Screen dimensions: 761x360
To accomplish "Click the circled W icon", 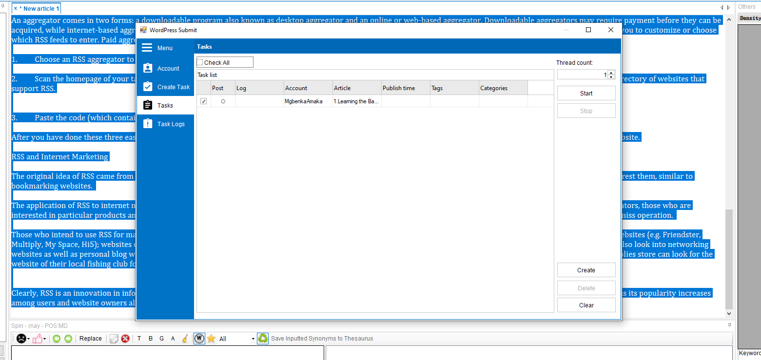I will (199, 339).
